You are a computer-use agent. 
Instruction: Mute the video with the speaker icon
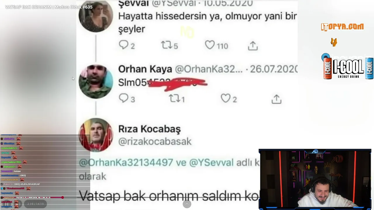(x=18, y=204)
